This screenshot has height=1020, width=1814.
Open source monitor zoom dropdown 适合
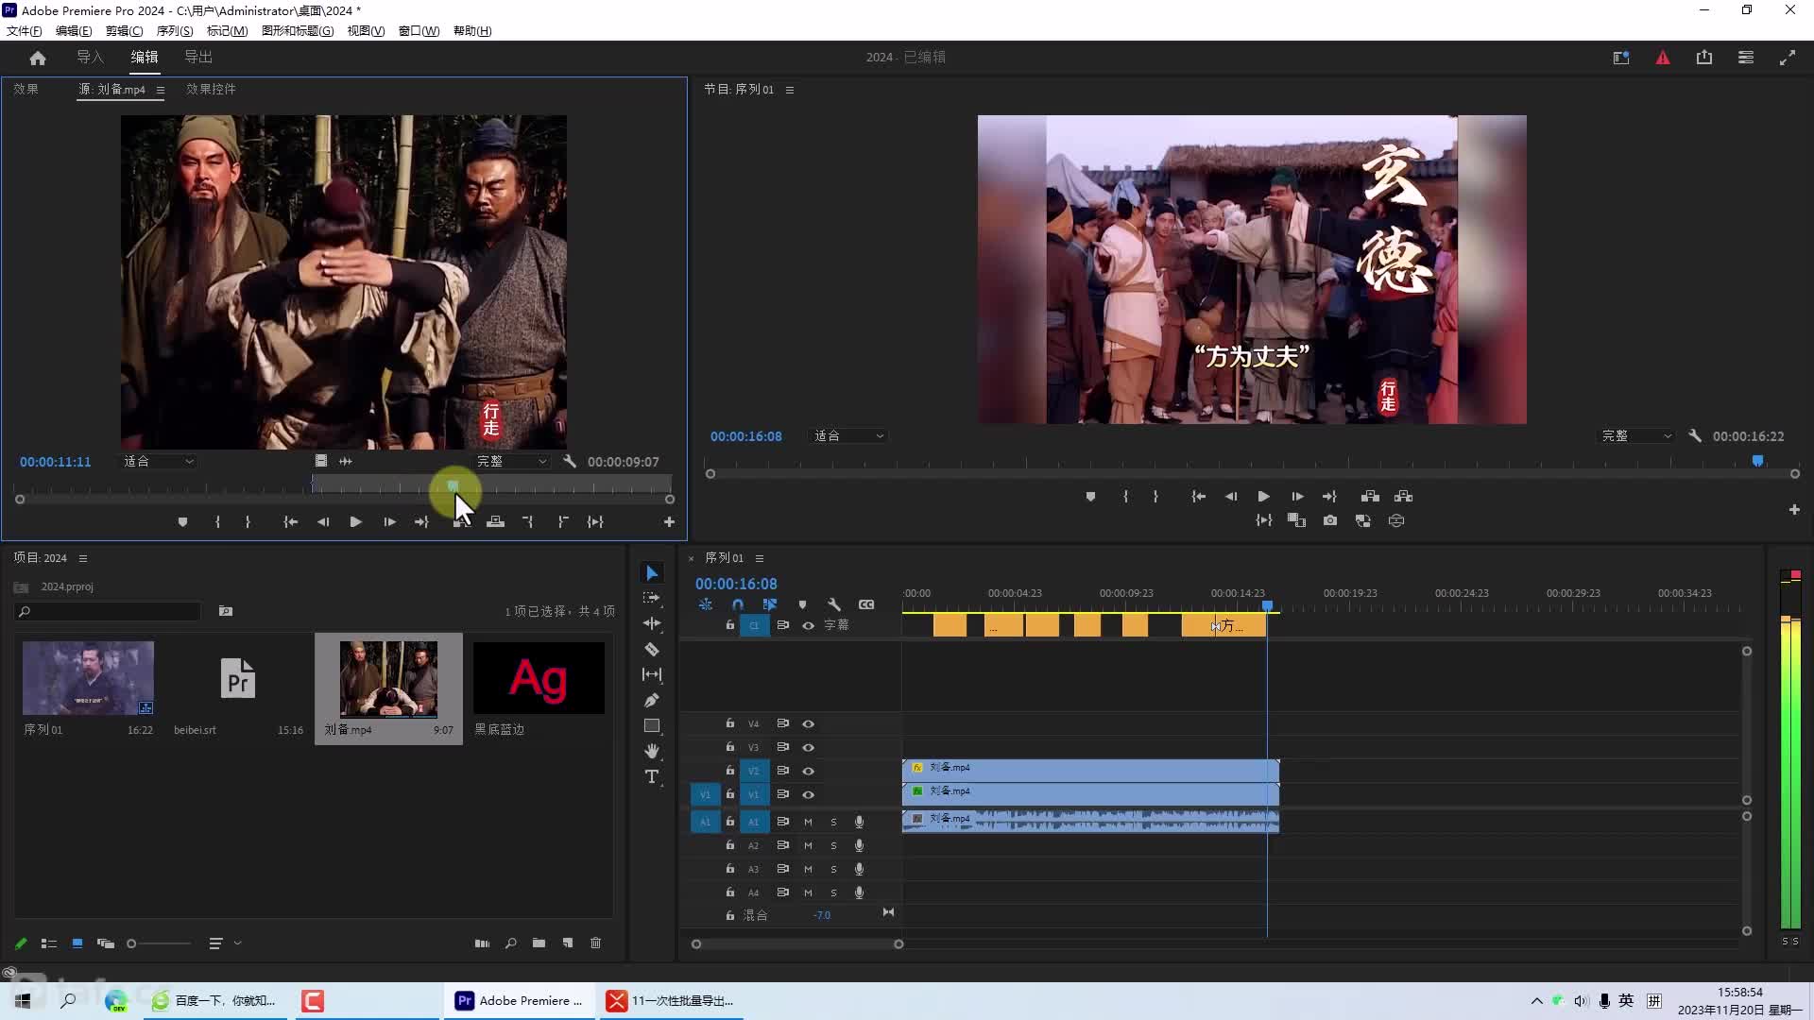[x=158, y=461]
